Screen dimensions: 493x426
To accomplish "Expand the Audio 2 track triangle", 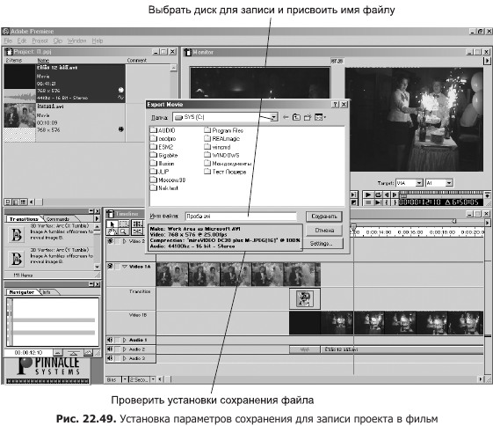I will [125, 349].
